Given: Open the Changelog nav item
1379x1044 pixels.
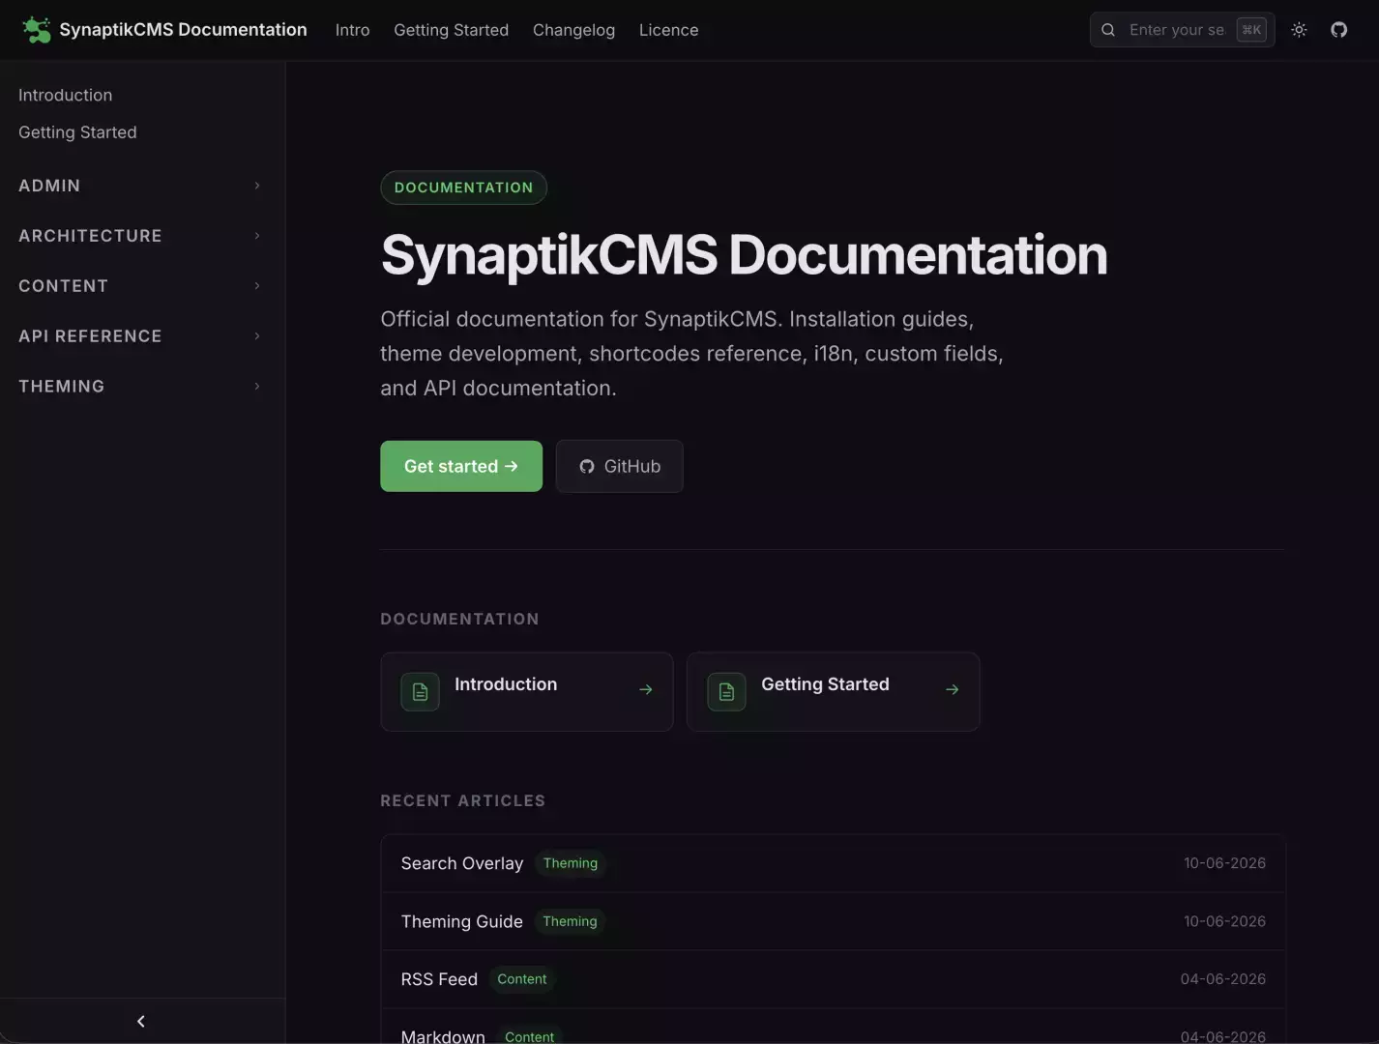Looking at the screenshot, I should (573, 30).
